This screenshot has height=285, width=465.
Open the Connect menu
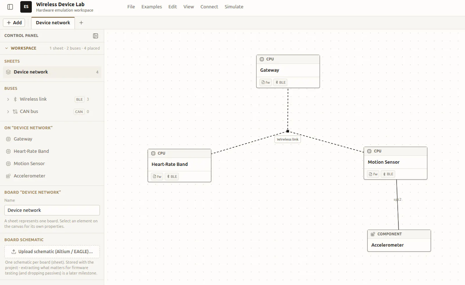(x=209, y=7)
